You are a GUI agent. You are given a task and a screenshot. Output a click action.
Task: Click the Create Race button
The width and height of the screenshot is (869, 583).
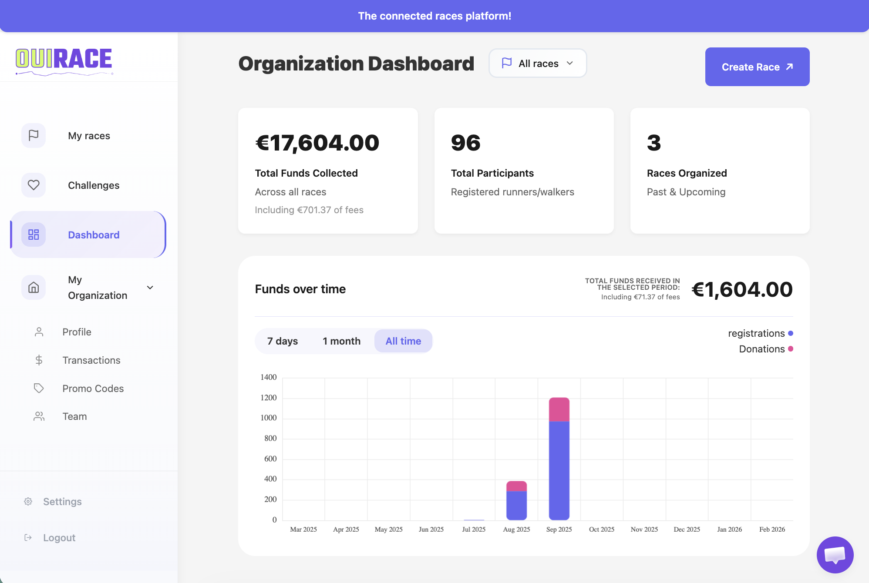(x=757, y=67)
